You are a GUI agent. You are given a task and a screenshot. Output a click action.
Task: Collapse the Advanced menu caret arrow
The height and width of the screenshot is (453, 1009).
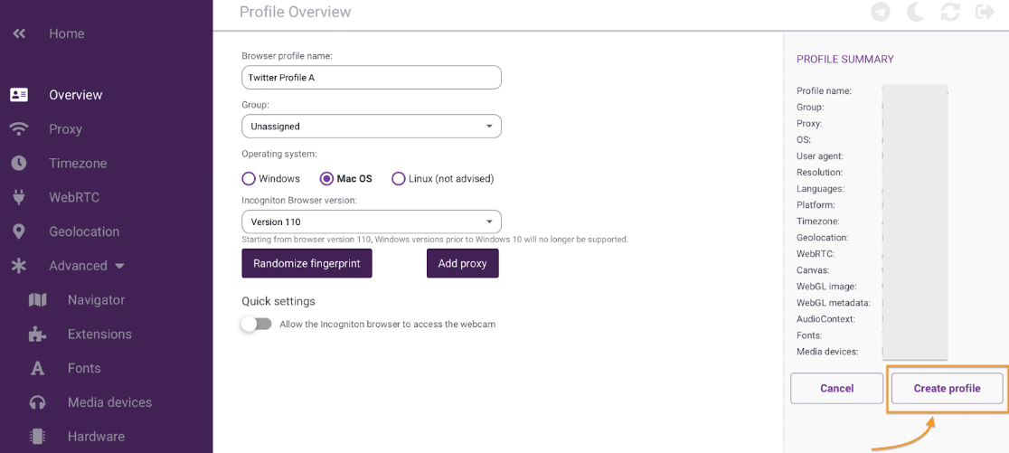pyautogui.click(x=119, y=266)
